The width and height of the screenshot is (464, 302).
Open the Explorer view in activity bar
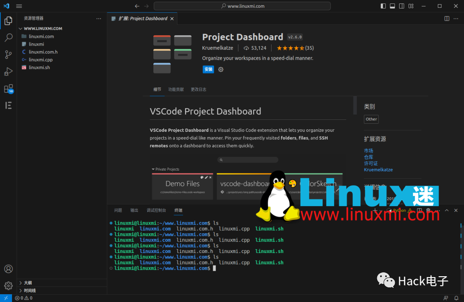click(x=8, y=21)
